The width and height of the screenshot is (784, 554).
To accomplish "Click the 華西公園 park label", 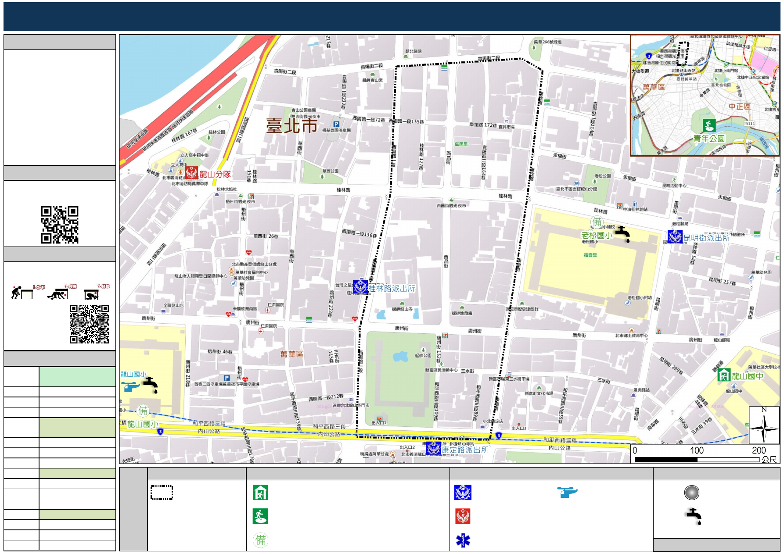I will coord(330,171).
